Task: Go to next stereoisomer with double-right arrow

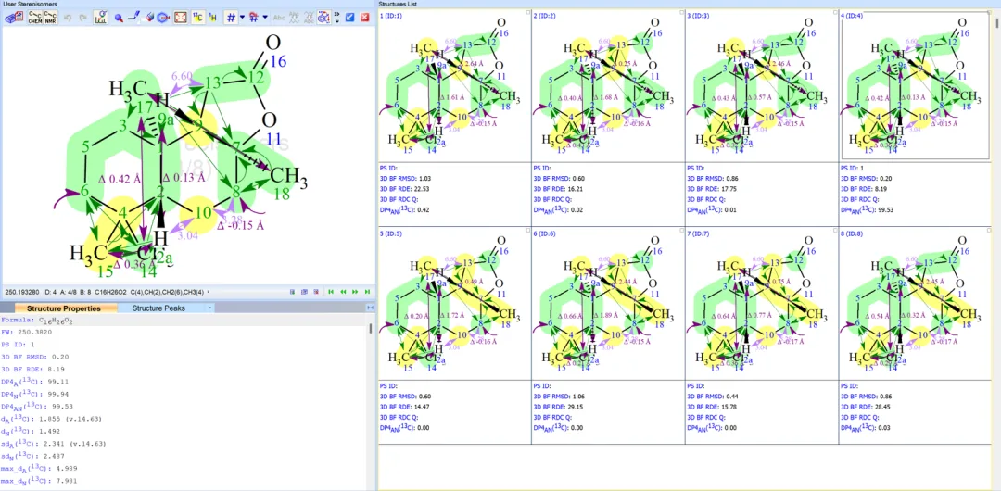Action: coord(355,292)
